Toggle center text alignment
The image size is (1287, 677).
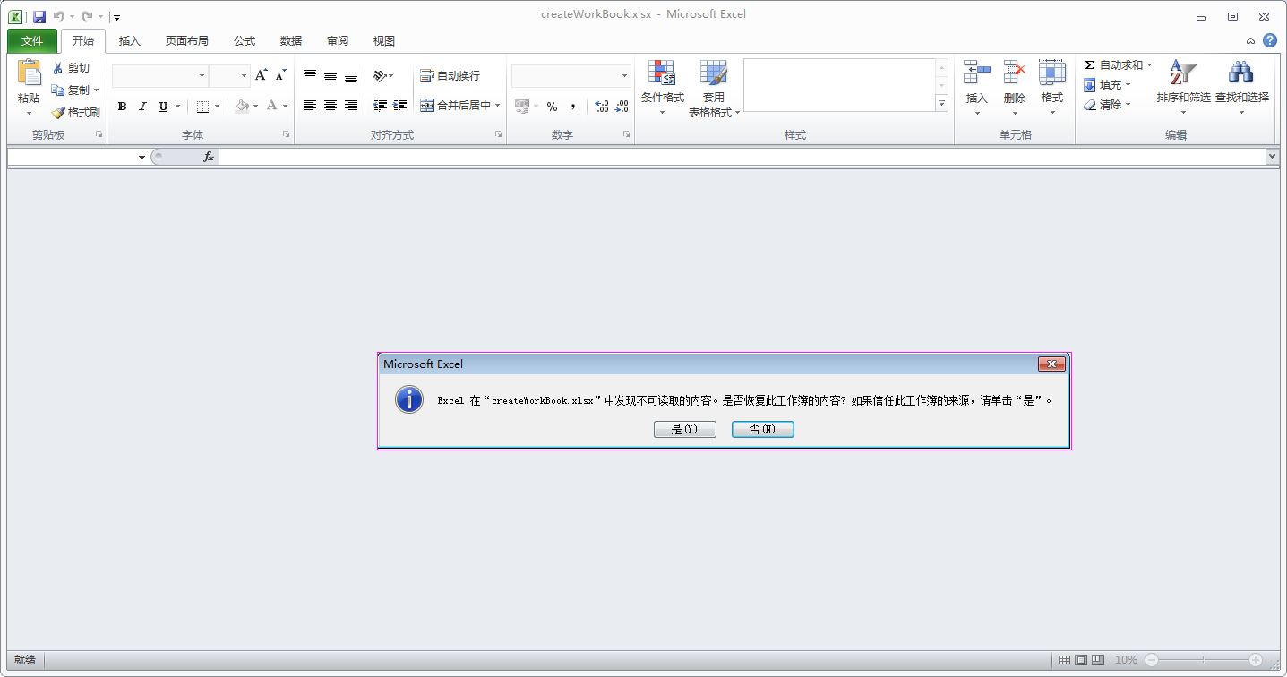tap(330, 106)
